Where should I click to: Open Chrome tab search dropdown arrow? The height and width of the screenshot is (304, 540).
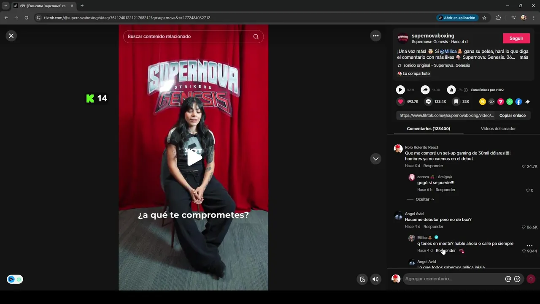click(5, 6)
